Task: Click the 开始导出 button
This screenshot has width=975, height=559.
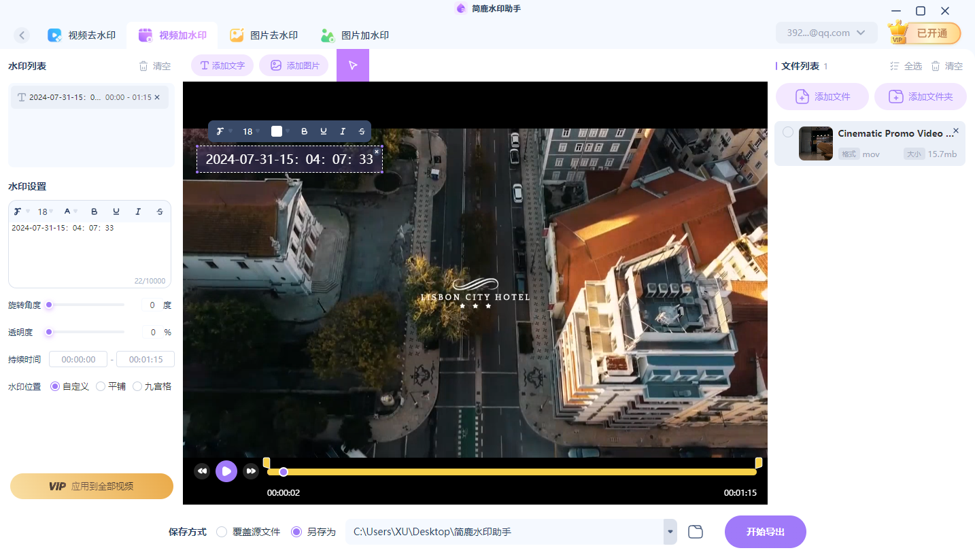Action: [765, 532]
